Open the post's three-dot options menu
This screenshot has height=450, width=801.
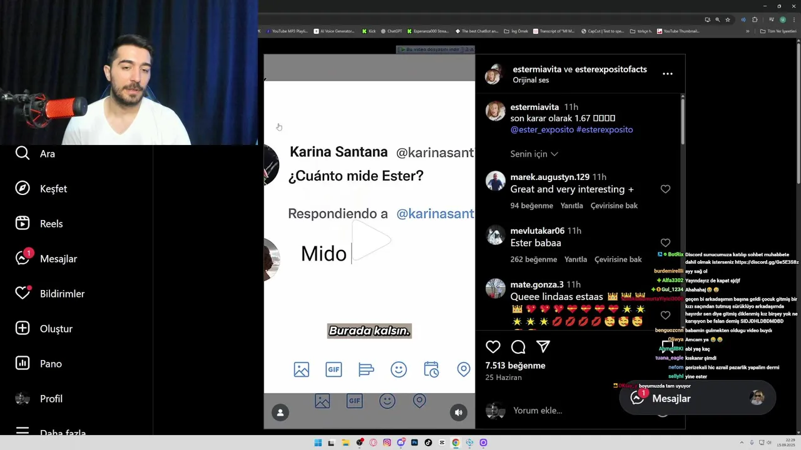pos(668,74)
